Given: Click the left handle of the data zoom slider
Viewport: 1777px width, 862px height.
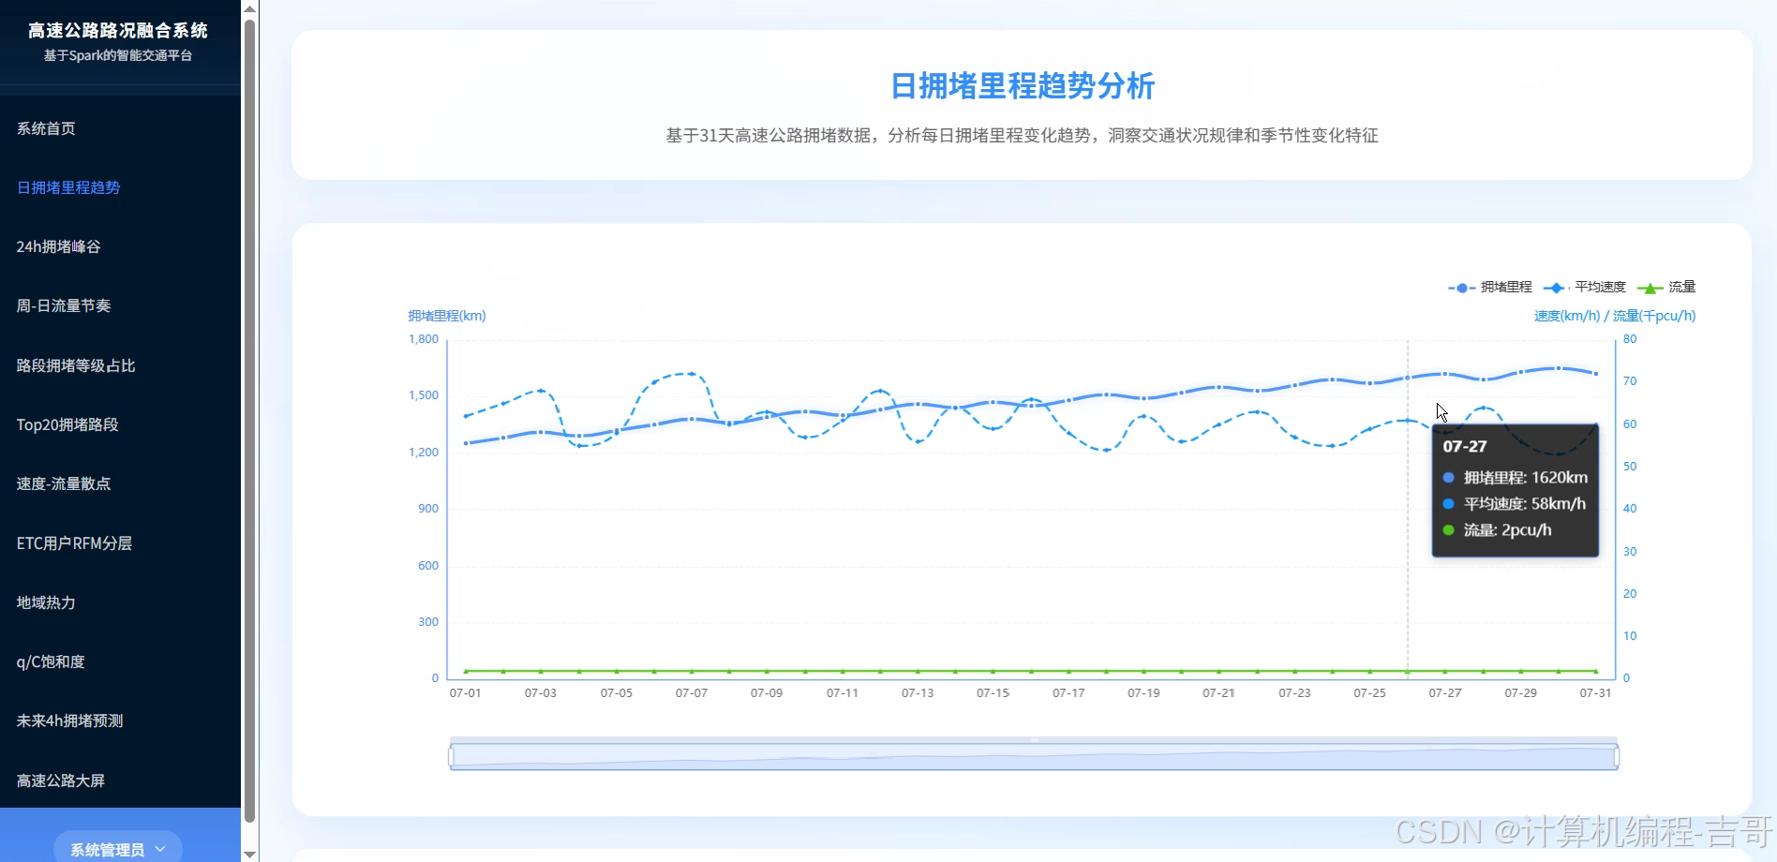Looking at the screenshot, I should click(451, 756).
